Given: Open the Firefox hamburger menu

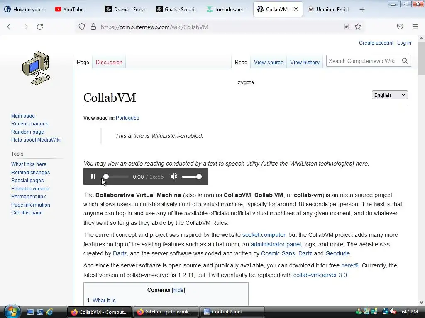Looking at the screenshot, I should pos(415,26).
